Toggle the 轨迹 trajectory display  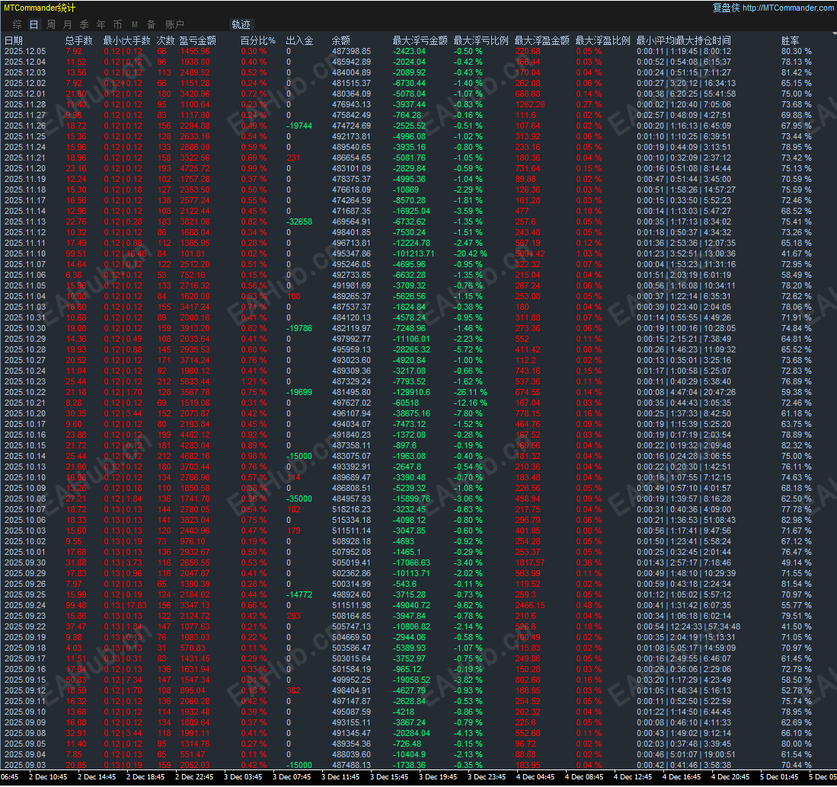click(x=241, y=24)
